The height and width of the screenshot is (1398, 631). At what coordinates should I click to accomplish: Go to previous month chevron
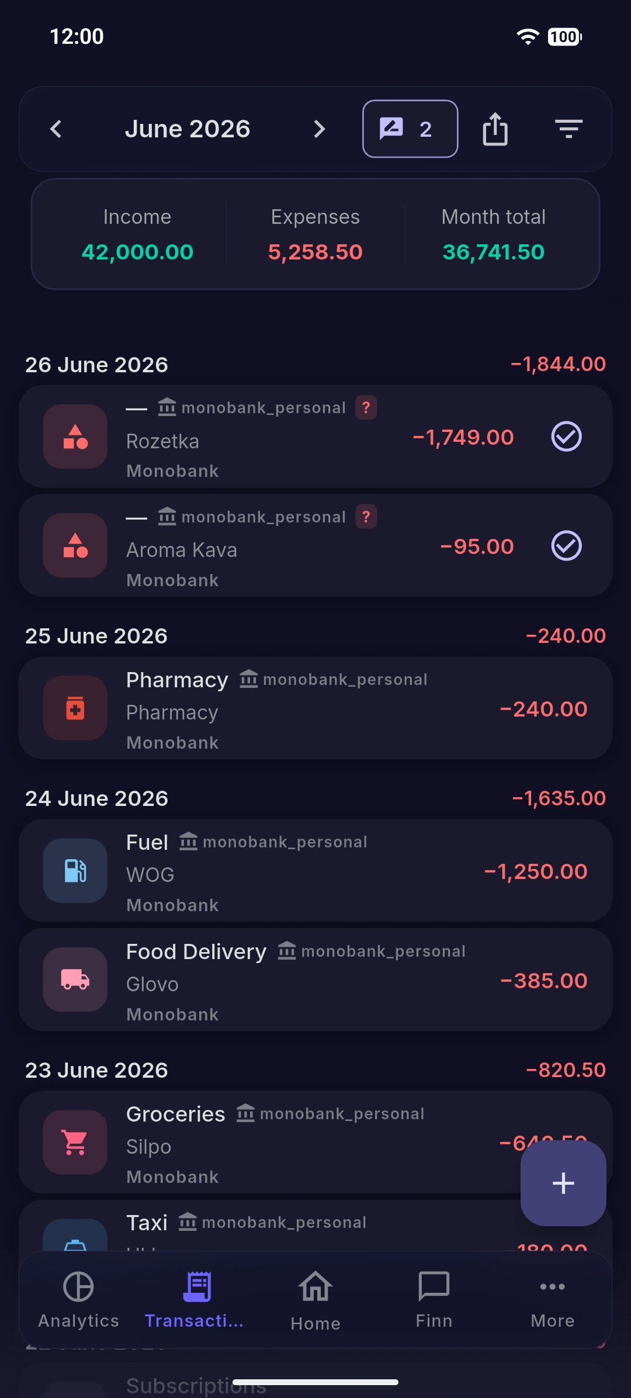(56, 129)
